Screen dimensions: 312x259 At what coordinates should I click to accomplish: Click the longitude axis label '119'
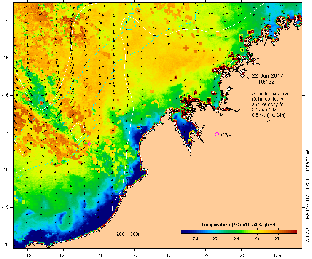point(27,255)
